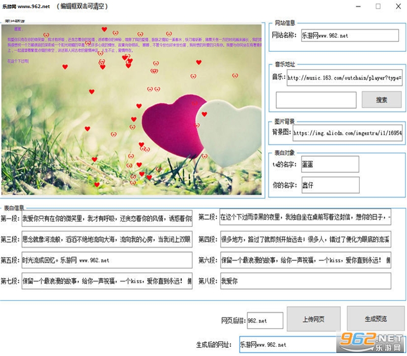Click the 第六段 text field
Image resolution: width=407 pixels, height=356 pixels.
tap(306, 260)
